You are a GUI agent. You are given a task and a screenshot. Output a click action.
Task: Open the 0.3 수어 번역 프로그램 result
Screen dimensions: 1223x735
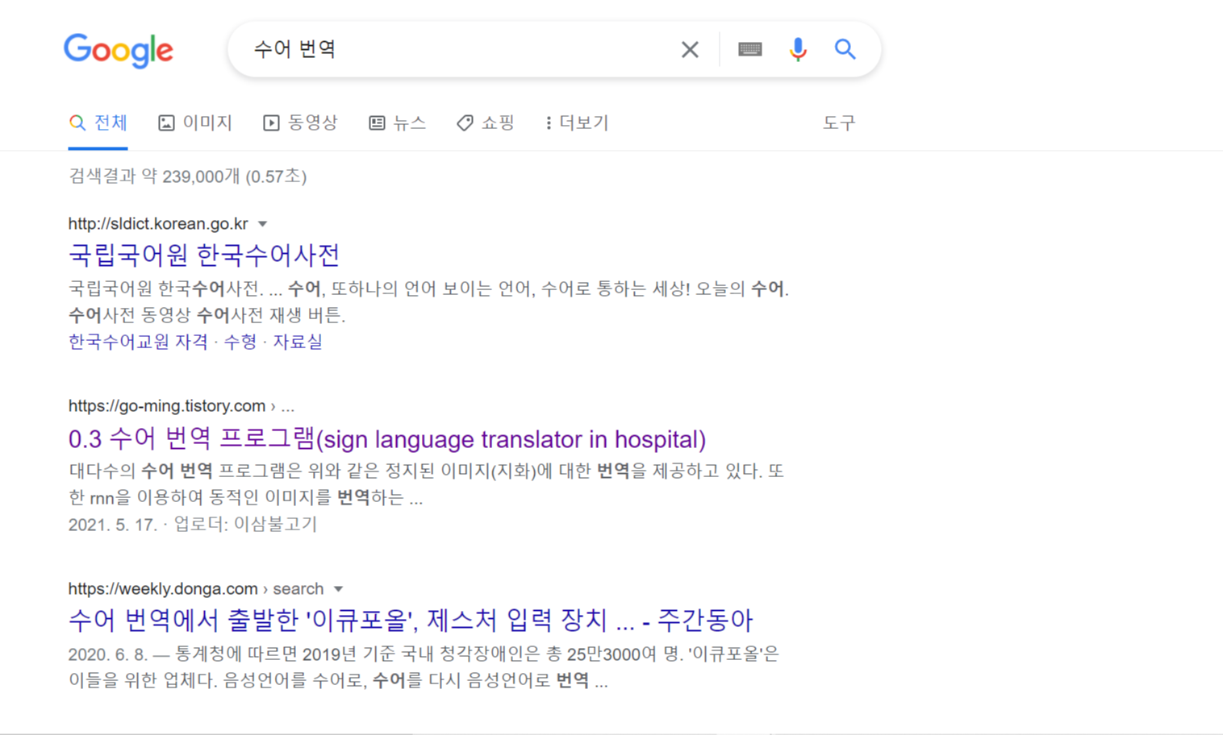pyautogui.click(x=387, y=439)
